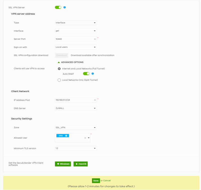Click info icon beside Auto SNAT
Viewport: 201px width, 190px height.
click(x=93, y=74)
